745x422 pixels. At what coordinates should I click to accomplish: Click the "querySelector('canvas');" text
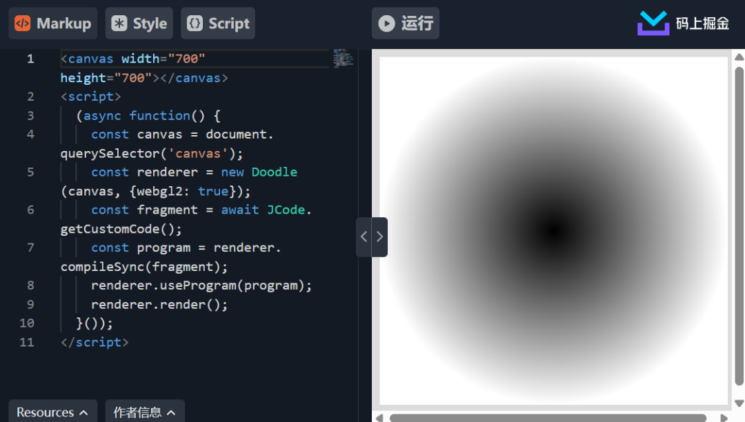(x=152, y=154)
